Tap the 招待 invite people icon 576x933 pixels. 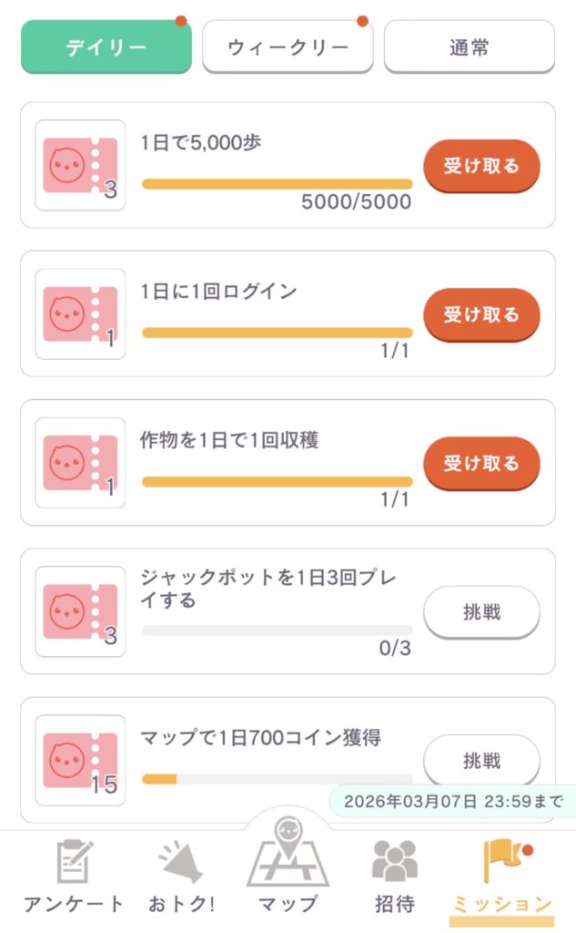point(394,861)
